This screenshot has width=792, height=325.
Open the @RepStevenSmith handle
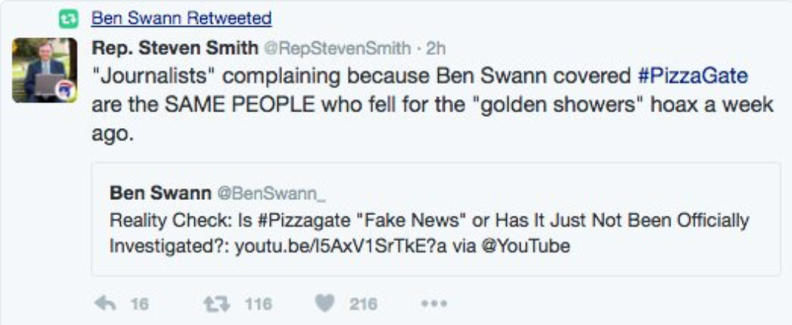338,49
